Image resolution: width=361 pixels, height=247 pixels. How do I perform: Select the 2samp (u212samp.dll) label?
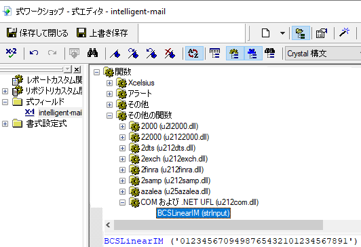click(x=176, y=180)
